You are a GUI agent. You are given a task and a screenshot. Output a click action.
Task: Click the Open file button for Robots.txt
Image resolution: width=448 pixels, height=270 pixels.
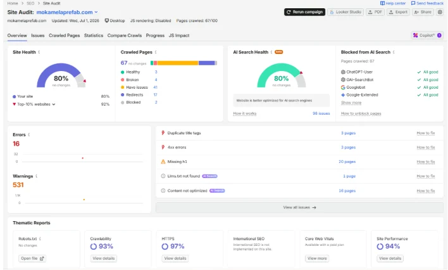click(32, 259)
